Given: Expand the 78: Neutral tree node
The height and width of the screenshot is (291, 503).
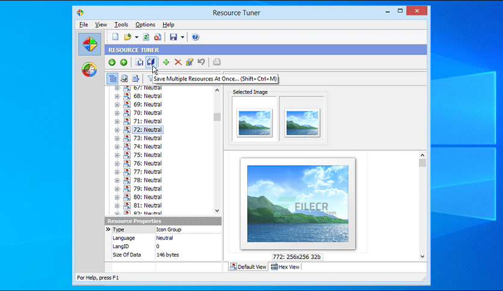Looking at the screenshot, I should (117, 180).
